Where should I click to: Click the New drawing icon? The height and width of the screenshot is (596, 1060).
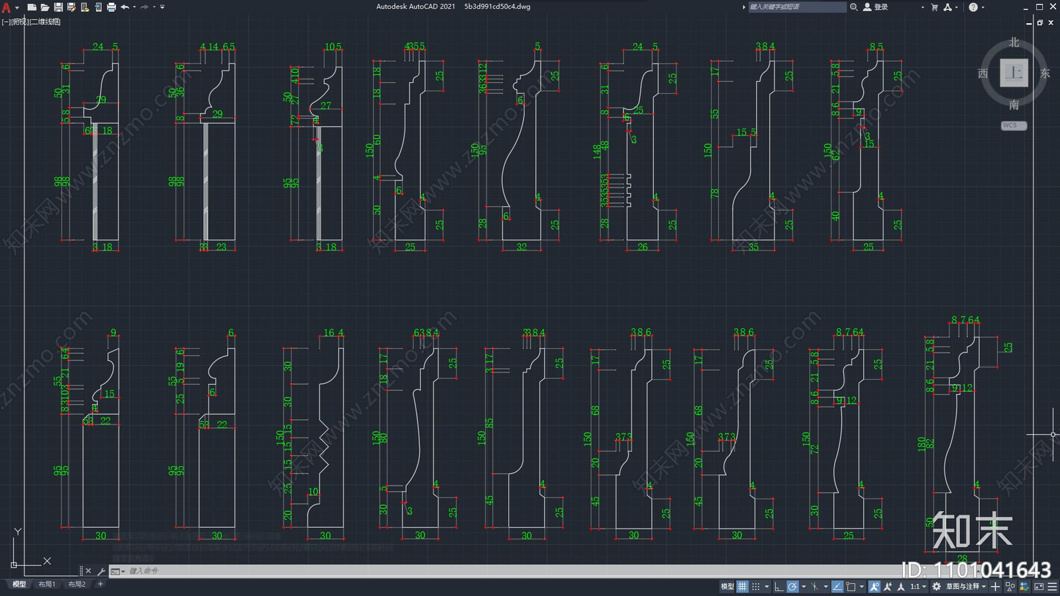pos(31,7)
